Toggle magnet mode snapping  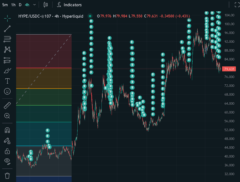click(7, 130)
